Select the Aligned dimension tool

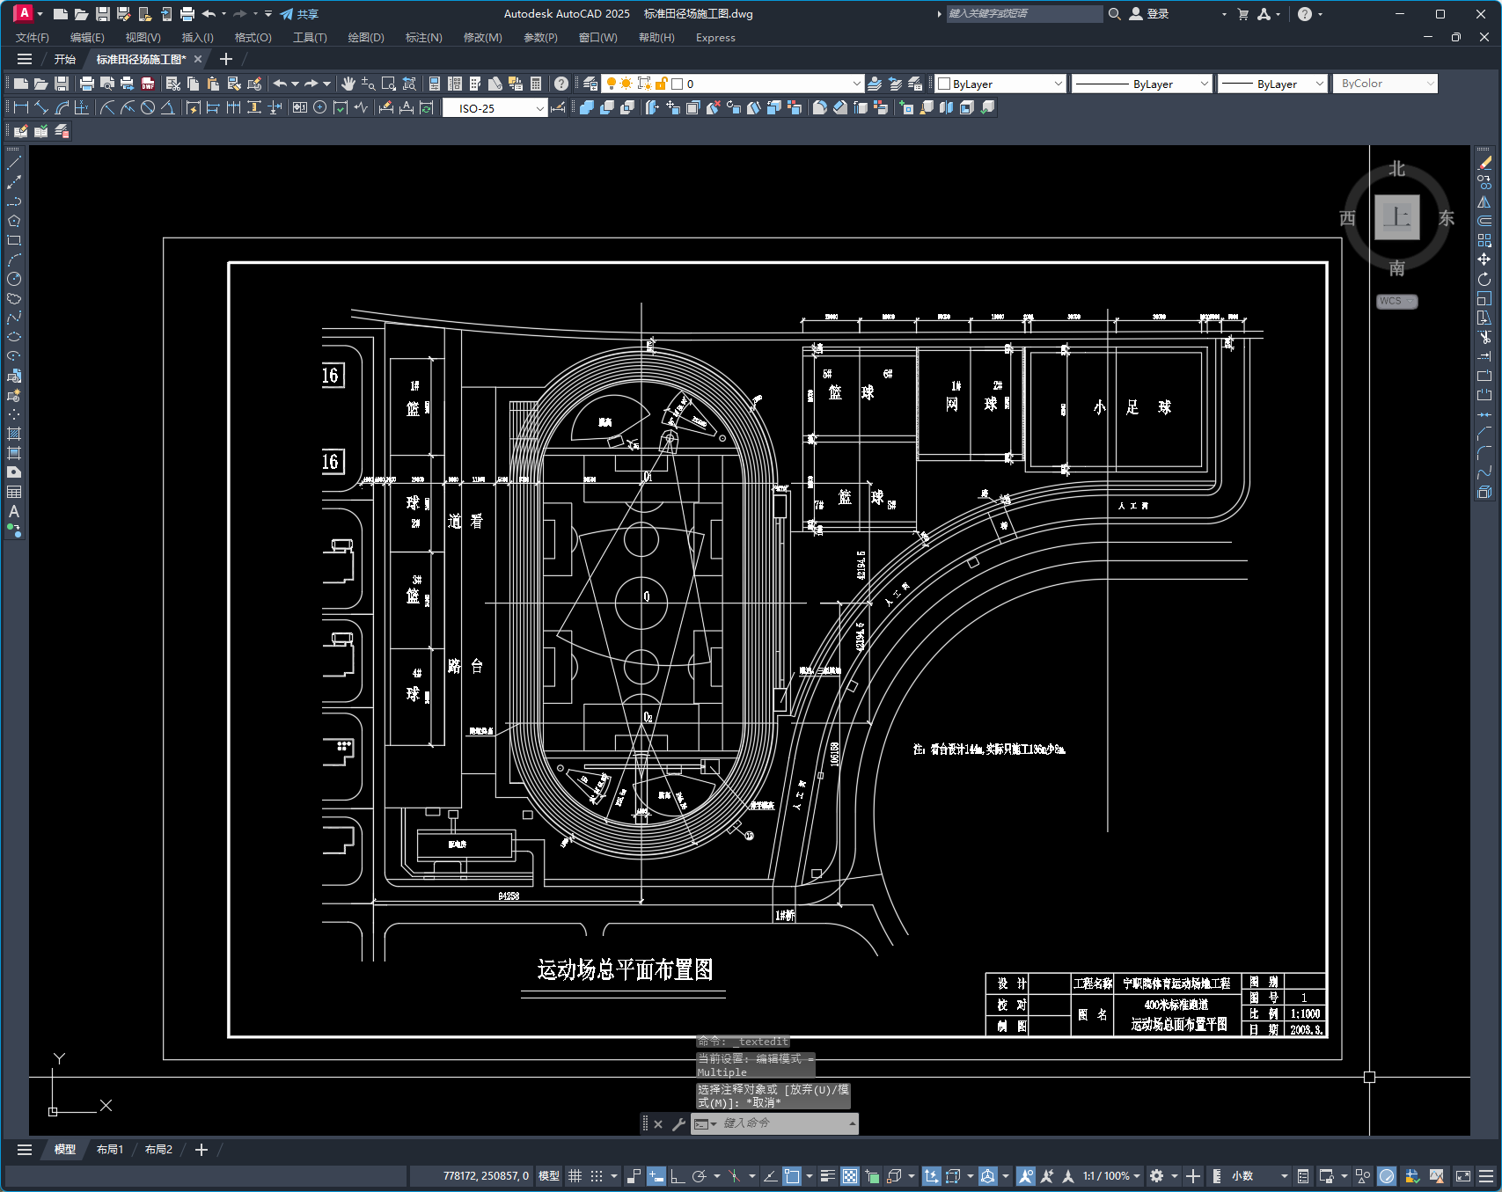41,107
